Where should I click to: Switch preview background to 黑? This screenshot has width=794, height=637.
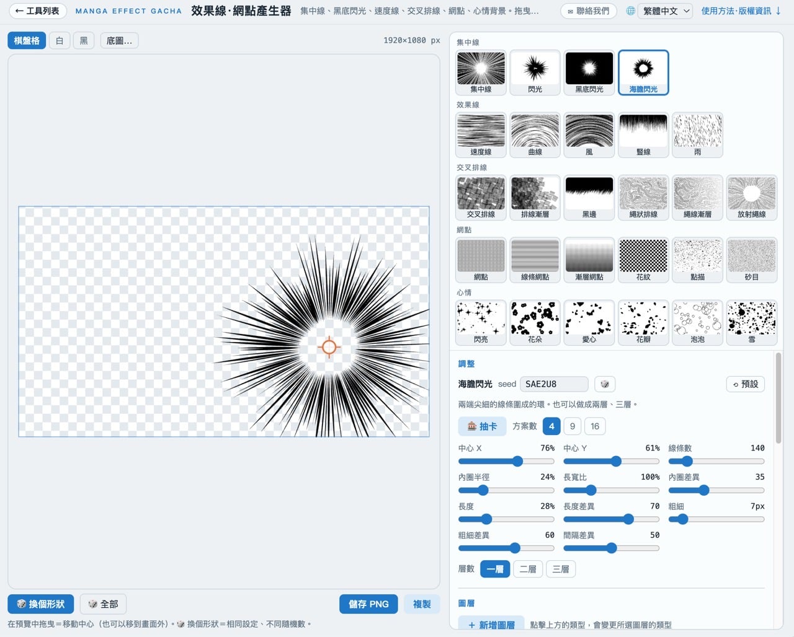click(x=84, y=41)
